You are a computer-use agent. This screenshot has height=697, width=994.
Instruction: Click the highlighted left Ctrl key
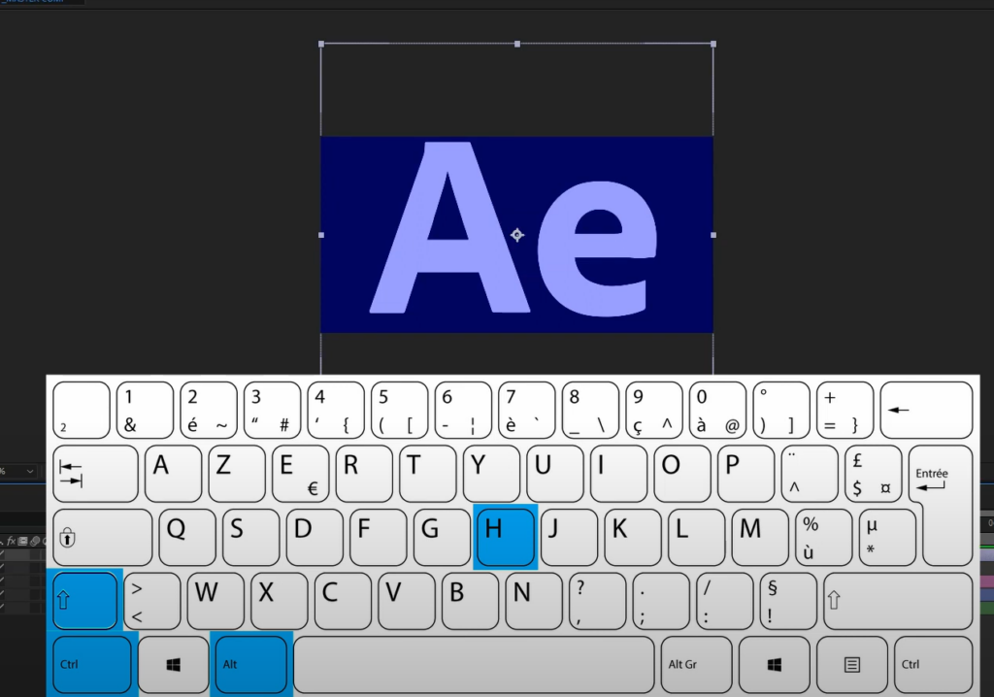(92, 664)
